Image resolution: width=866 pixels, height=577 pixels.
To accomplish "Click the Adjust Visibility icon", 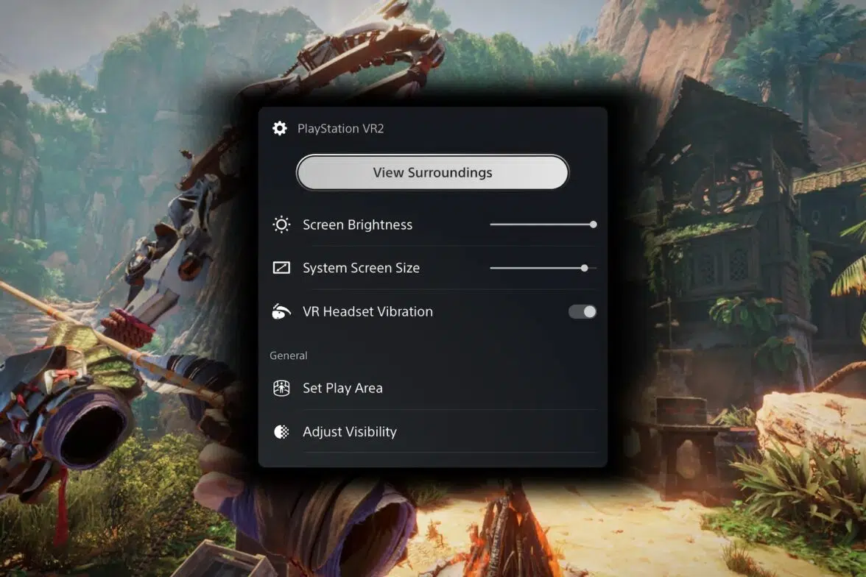I will [x=281, y=431].
